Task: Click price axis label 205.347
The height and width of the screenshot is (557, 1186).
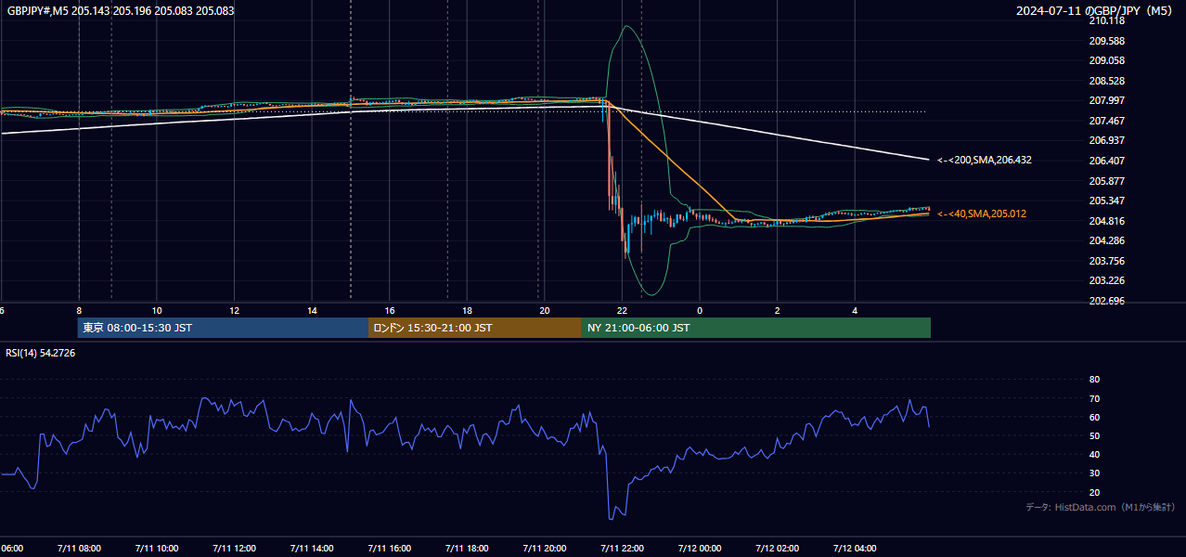Action: (x=1107, y=201)
